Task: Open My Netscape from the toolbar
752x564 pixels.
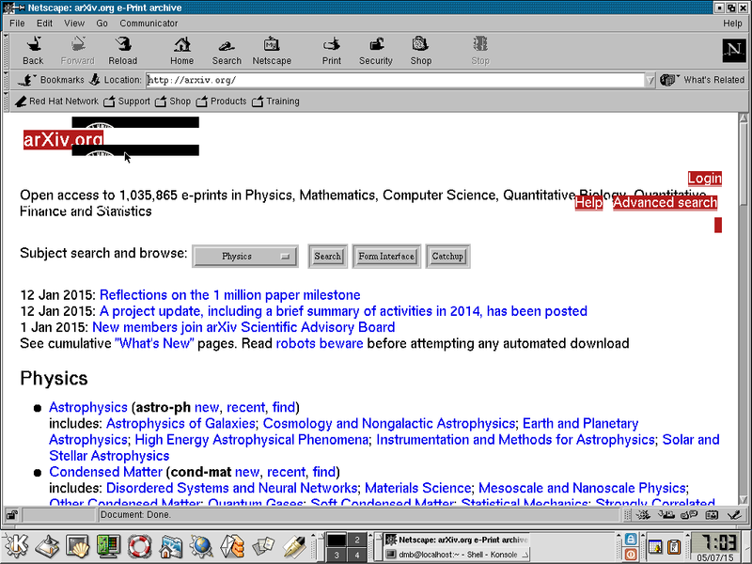Action: pos(272,51)
